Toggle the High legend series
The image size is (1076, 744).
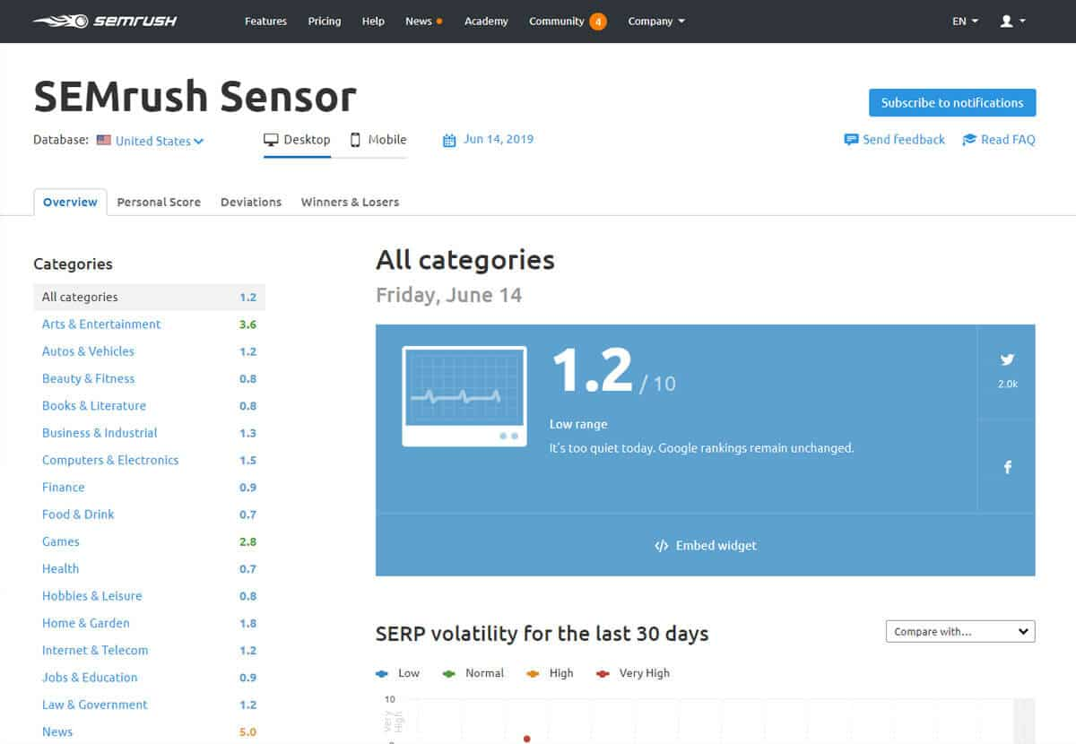(550, 673)
